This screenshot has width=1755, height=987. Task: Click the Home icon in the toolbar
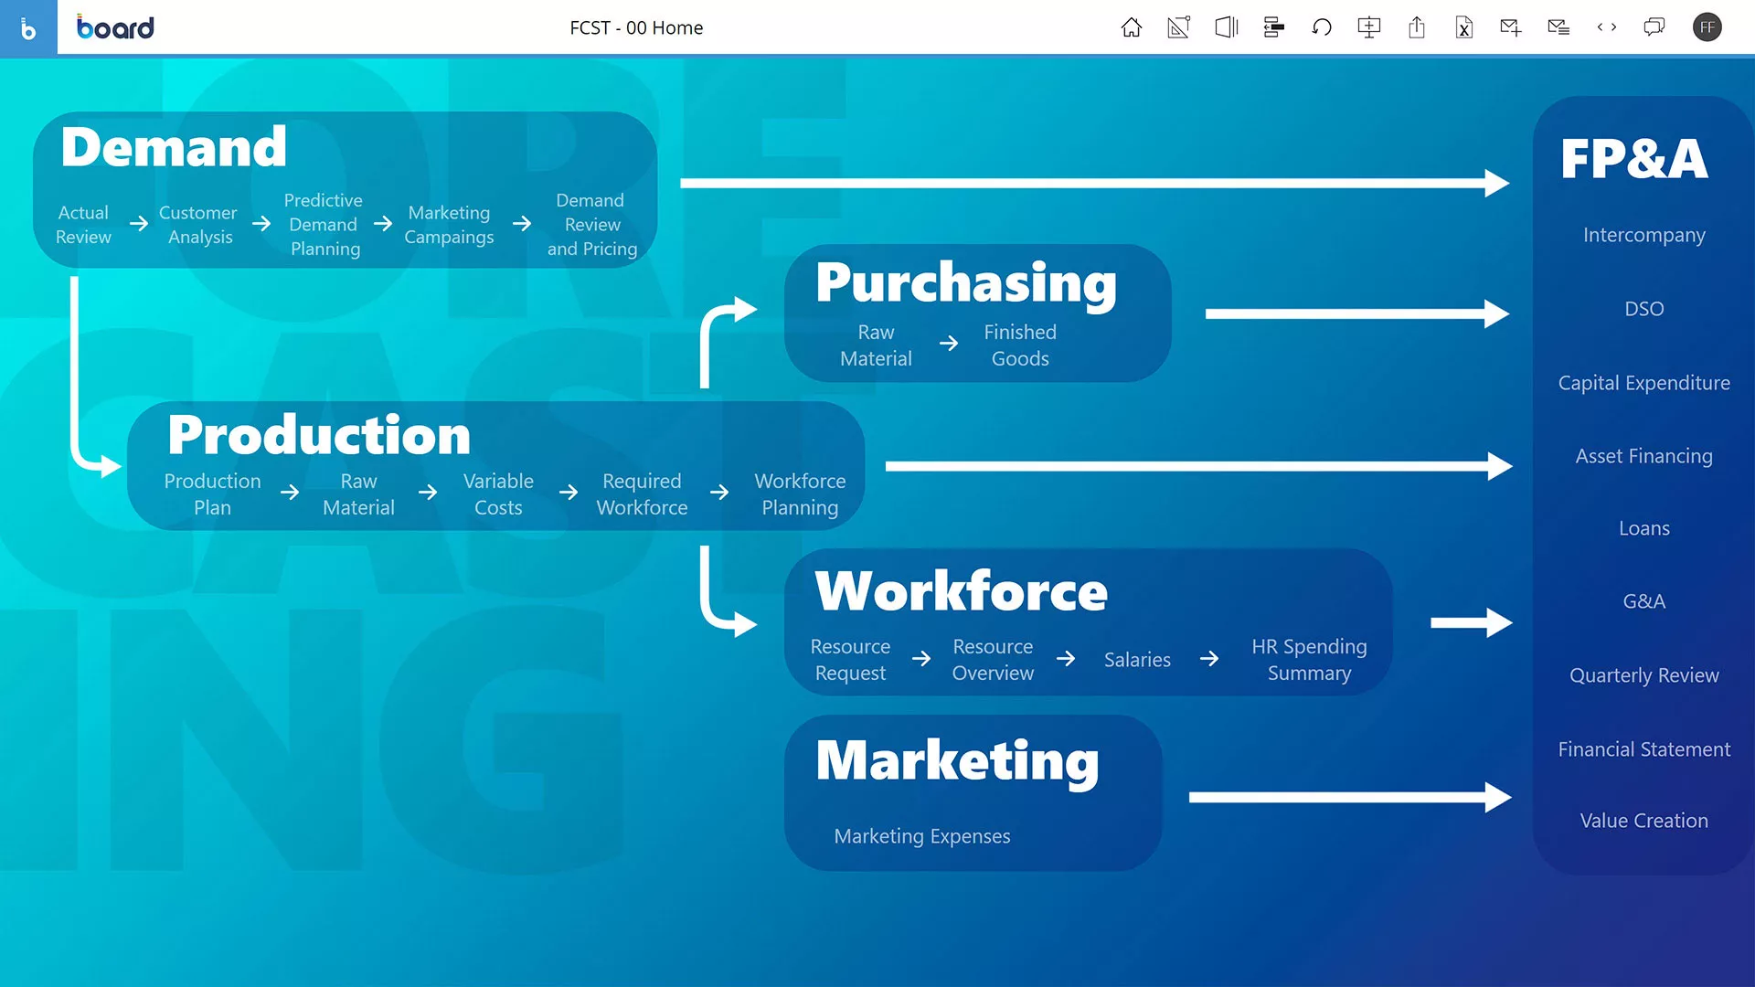pos(1132,27)
